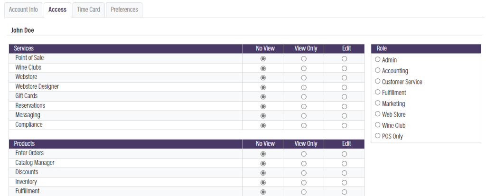Image resolution: width=486 pixels, height=196 pixels.
Task: Enable Edit access for Webstore
Action: (344, 77)
